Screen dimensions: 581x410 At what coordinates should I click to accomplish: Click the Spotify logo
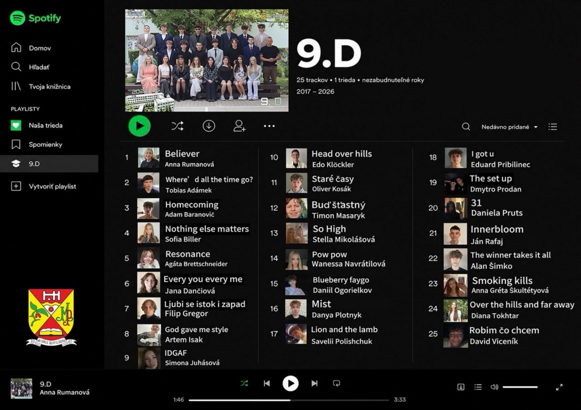36,18
